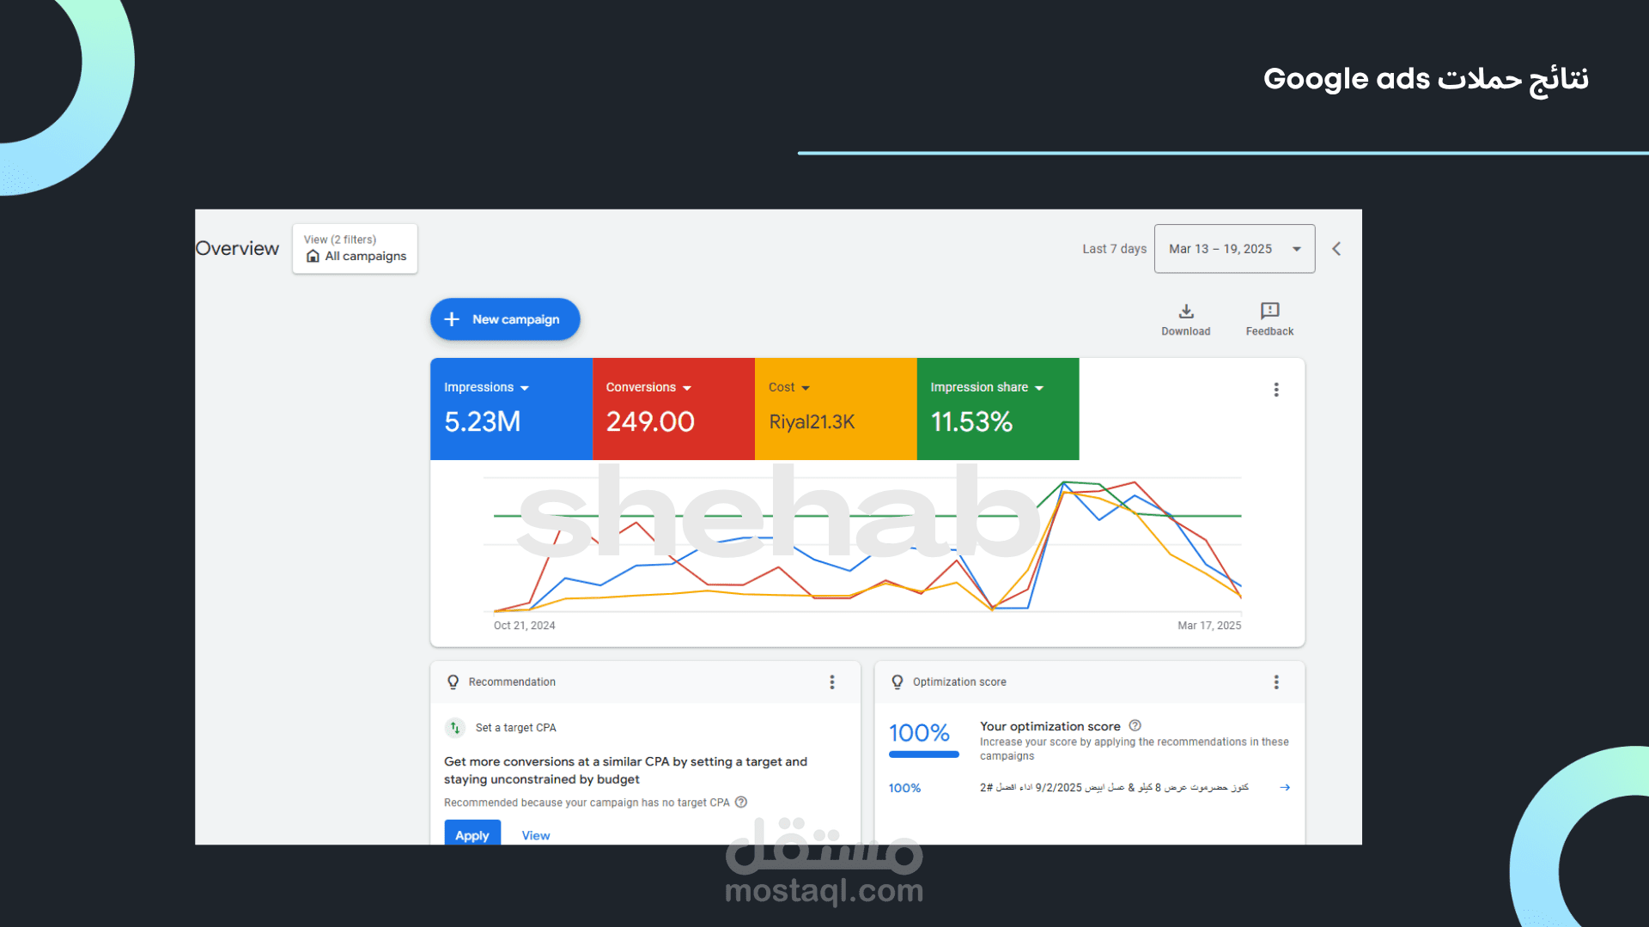Click the 11.53% impression share value

pyautogui.click(x=971, y=421)
